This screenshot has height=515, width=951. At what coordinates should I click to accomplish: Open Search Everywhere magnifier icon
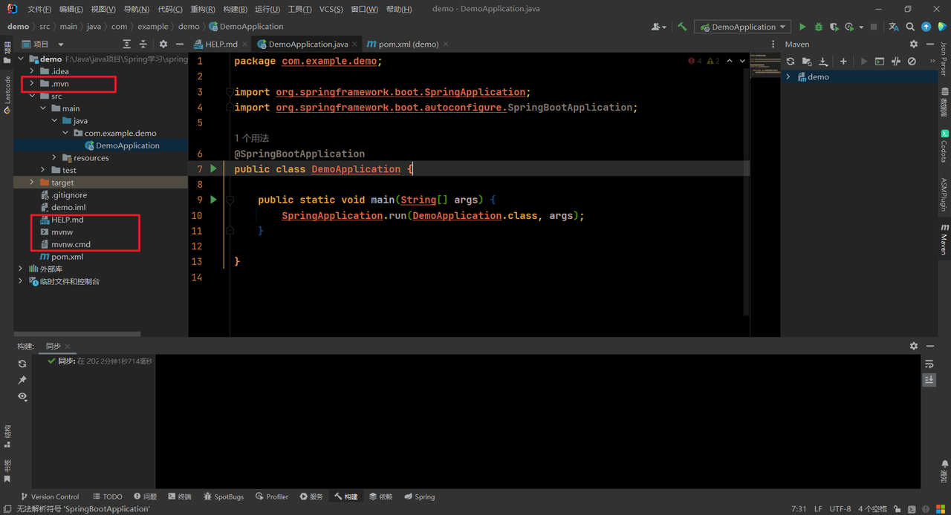pos(910,27)
